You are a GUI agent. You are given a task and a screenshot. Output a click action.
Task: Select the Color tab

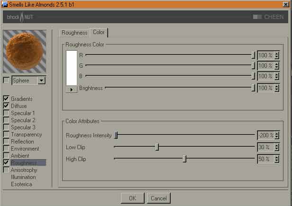99,32
